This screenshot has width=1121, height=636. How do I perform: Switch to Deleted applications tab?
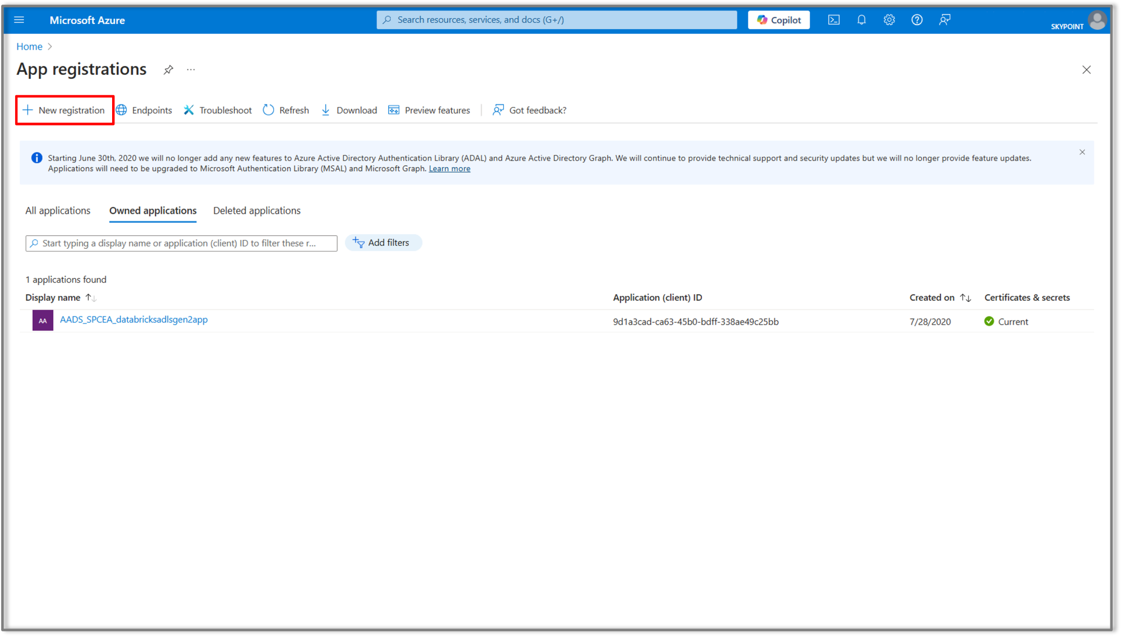pyautogui.click(x=256, y=211)
